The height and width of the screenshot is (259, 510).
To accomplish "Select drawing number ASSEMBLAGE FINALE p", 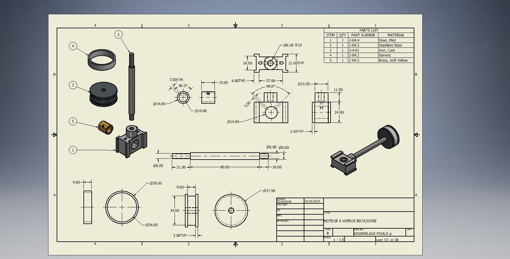I will click(x=373, y=234).
